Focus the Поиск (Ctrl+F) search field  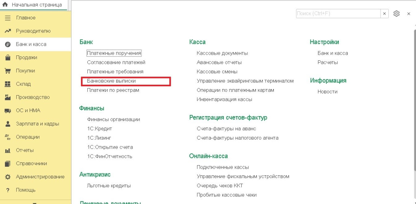(x=338, y=13)
